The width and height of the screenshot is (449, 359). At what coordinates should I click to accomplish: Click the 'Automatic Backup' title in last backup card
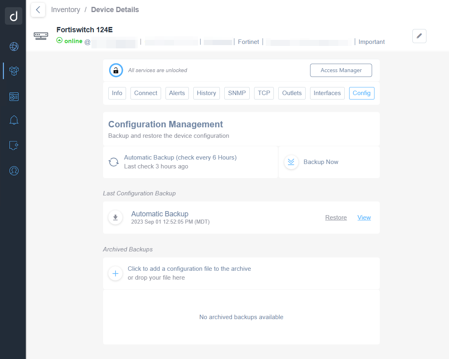click(160, 214)
